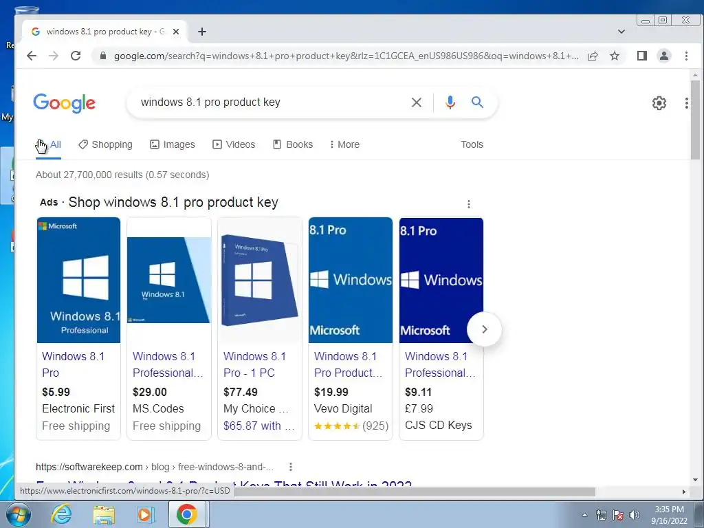The width and height of the screenshot is (704, 528).
Task: Open Windows Explorer from taskbar
Action: click(x=104, y=515)
